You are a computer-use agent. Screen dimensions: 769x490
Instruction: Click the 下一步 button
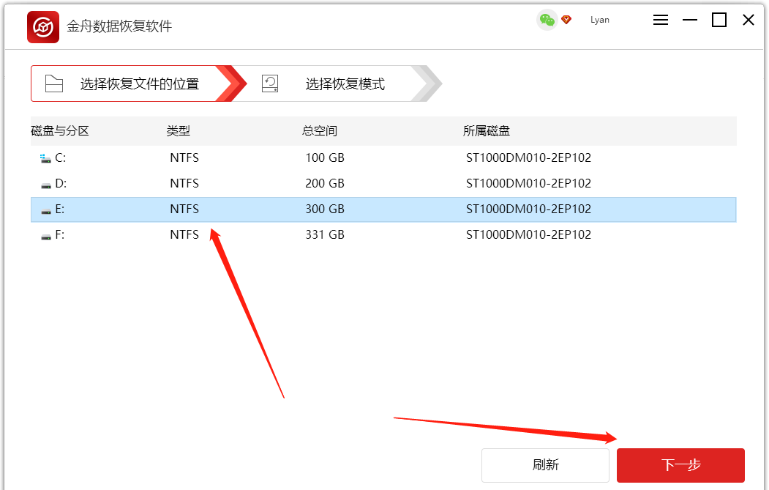[x=680, y=465]
